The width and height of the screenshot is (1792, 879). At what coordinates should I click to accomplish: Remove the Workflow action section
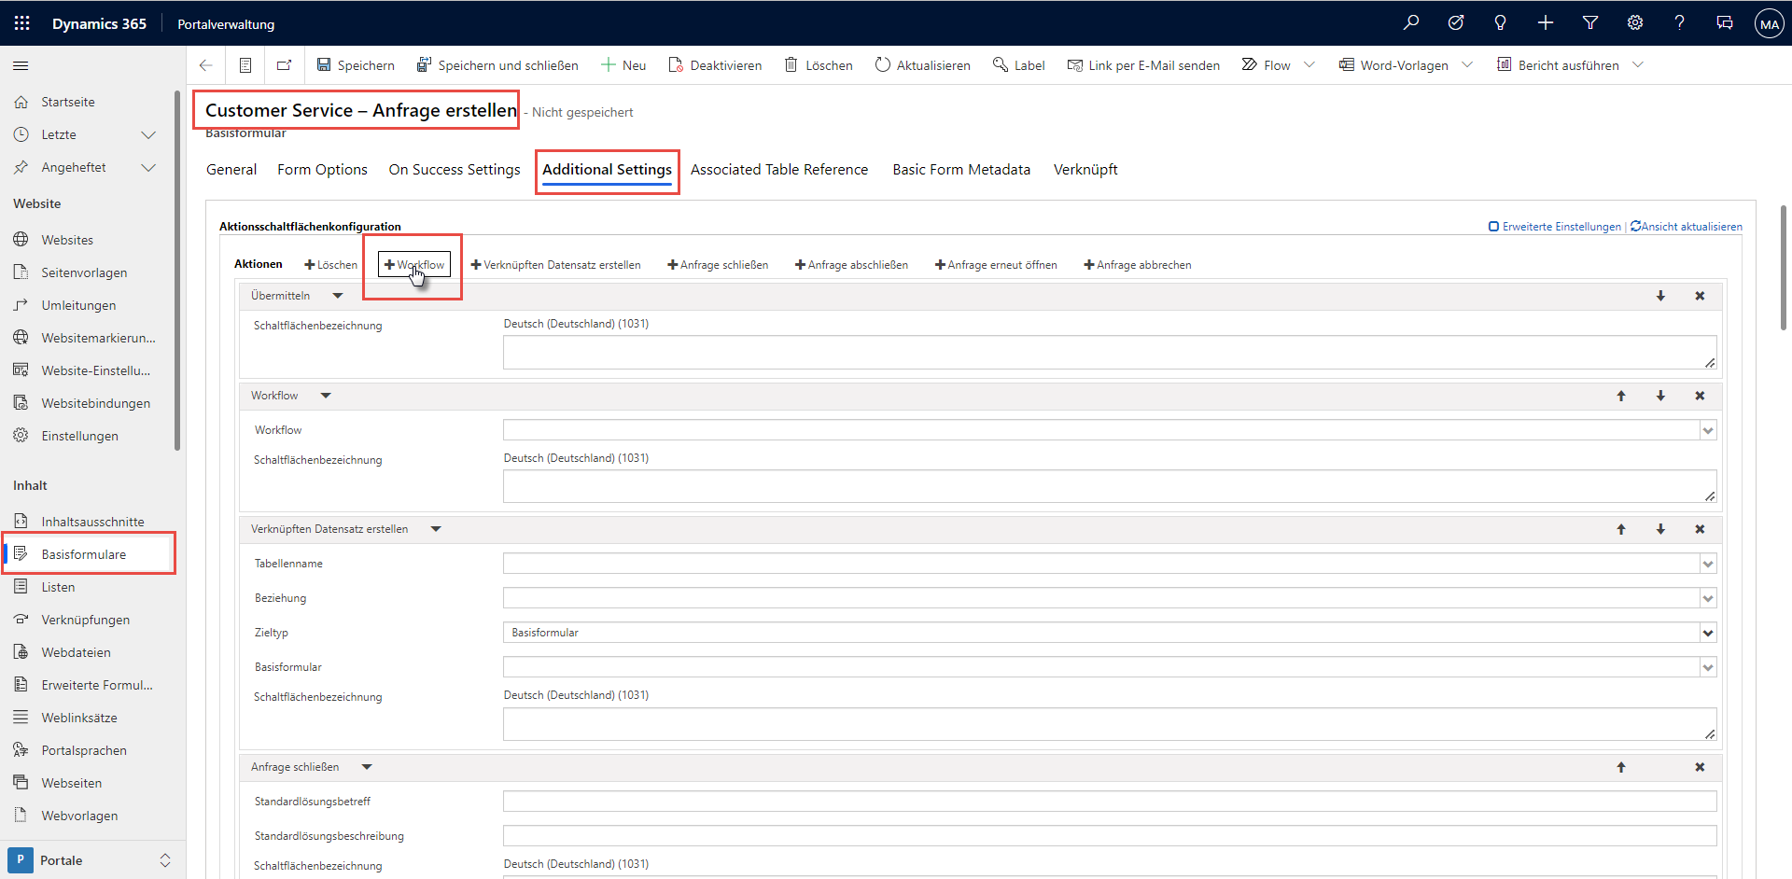(x=1700, y=396)
